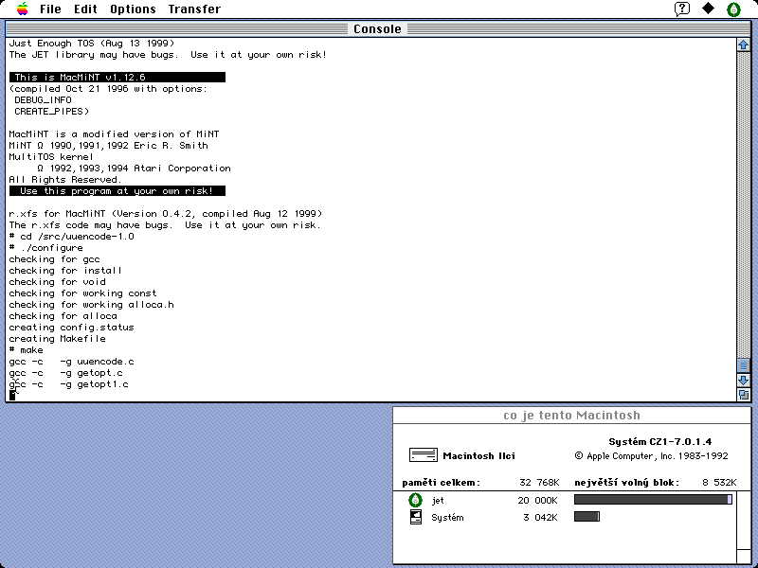Click the jet memory usage bar
Viewport: 758px width, 568px height.
[653, 500]
